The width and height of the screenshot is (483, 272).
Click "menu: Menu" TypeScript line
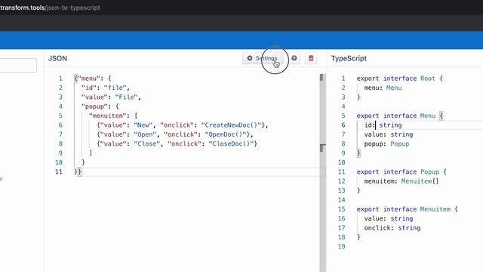click(x=383, y=88)
